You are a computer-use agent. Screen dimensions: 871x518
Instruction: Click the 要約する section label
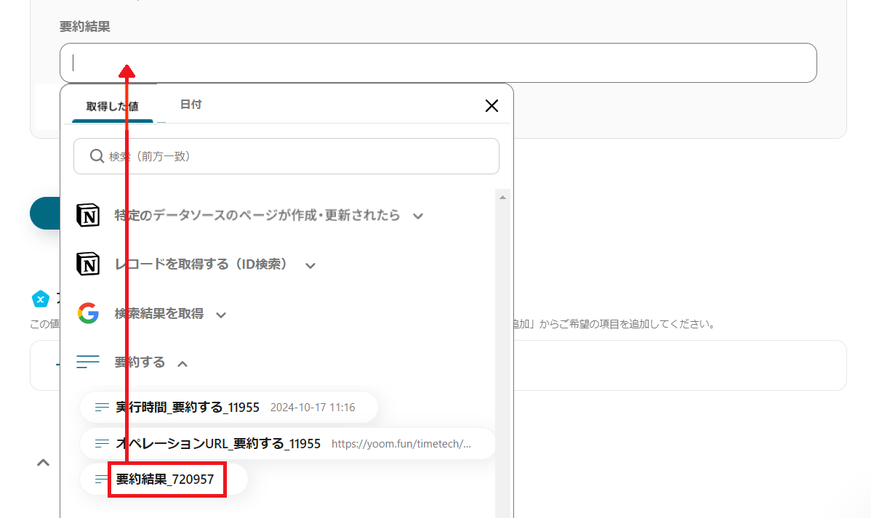(140, 363)
